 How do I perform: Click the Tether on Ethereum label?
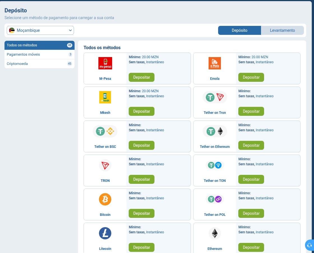click(215, 146)
